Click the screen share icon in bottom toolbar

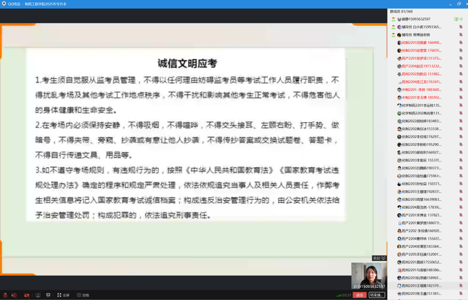tap(38, 295)
